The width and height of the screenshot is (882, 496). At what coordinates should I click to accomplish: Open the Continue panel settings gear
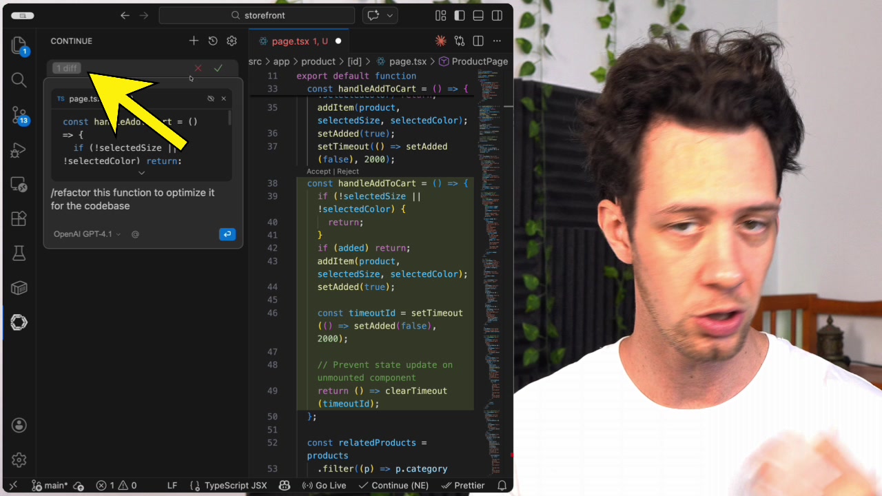pyautogui.click(x=232, y=41)
